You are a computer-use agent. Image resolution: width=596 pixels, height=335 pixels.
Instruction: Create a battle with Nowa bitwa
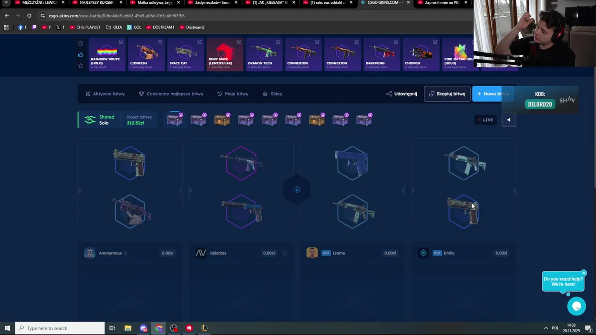[x=493, y=94]
